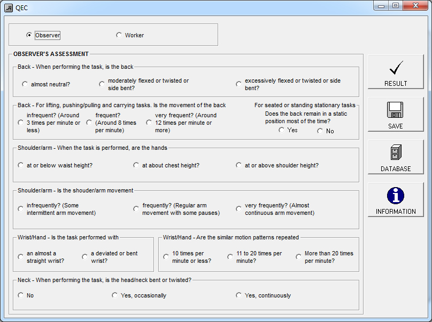Click the QEC application icon in title bar
The width and height of the screenshot is (432, 322).
click(9, 8)
